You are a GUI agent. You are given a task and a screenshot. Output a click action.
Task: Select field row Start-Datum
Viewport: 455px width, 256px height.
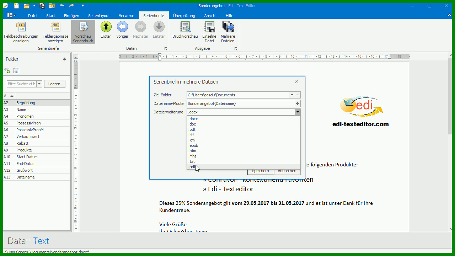tap(37, 157)
